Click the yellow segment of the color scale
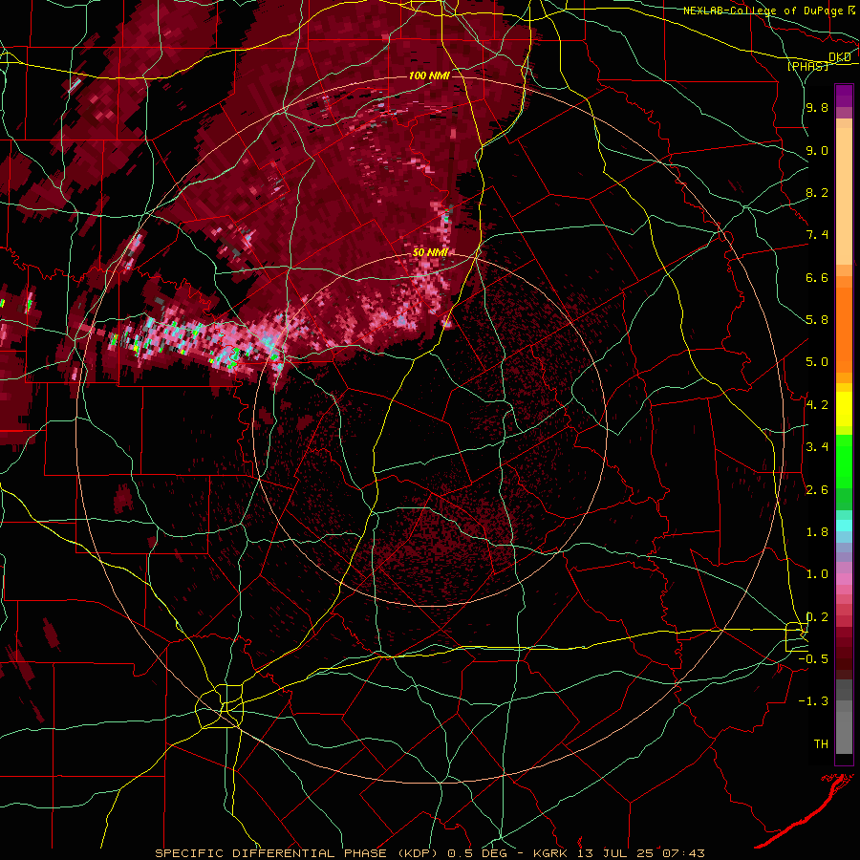The width and height of the screenshot is (860, 860). tap(844, 409)
